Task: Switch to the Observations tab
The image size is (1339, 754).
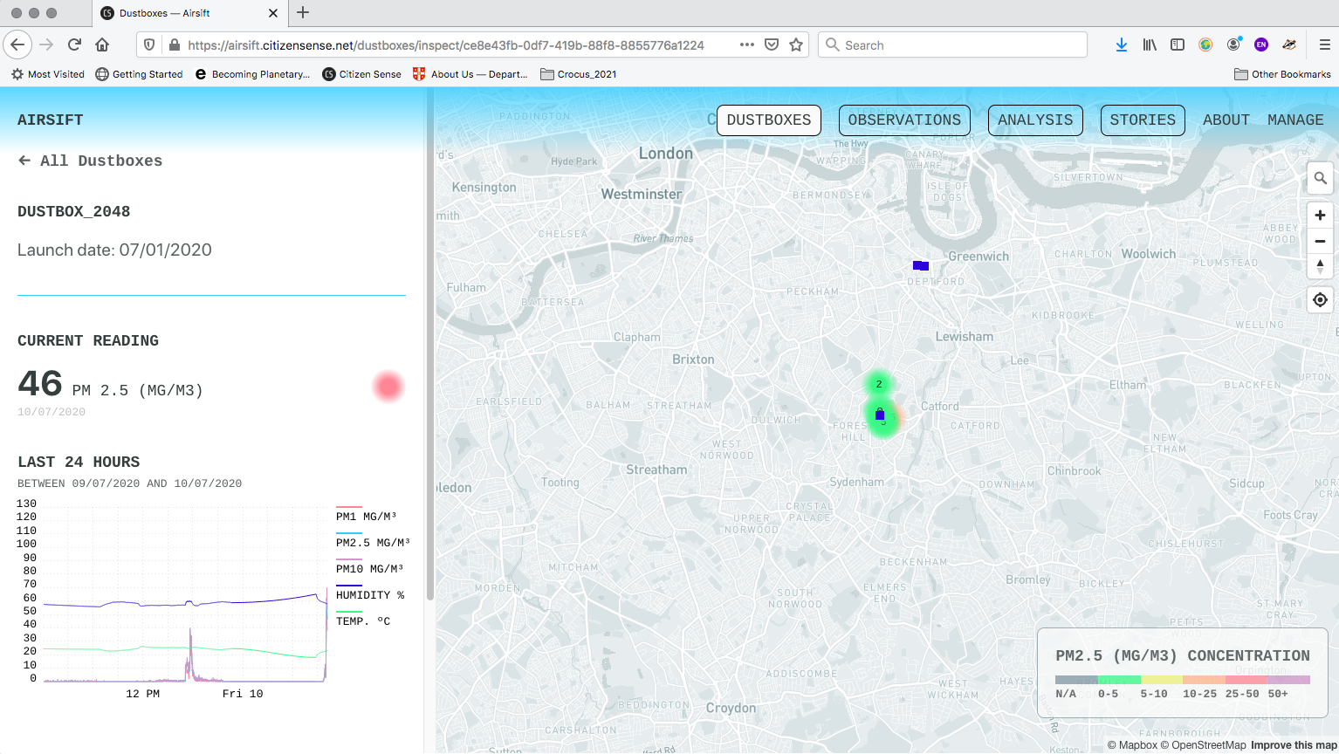Action: point(903,120)
